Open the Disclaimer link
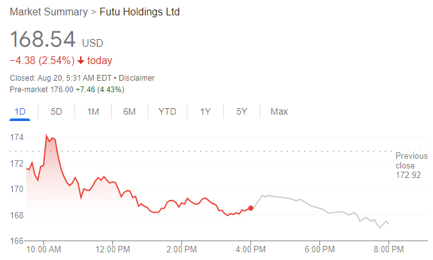 (137, 78)
